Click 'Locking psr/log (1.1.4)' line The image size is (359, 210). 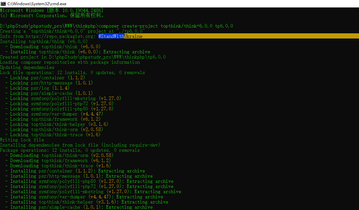pos(37,88)
